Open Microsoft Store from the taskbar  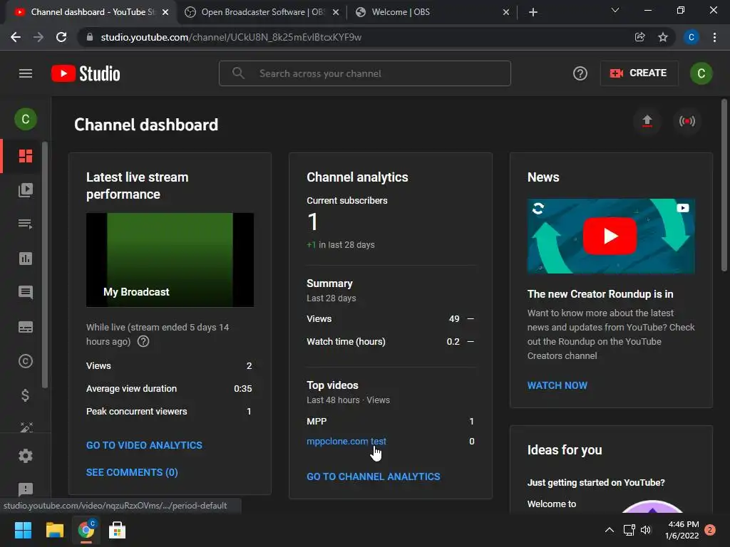pyautogui.click(x=118, y=530)
